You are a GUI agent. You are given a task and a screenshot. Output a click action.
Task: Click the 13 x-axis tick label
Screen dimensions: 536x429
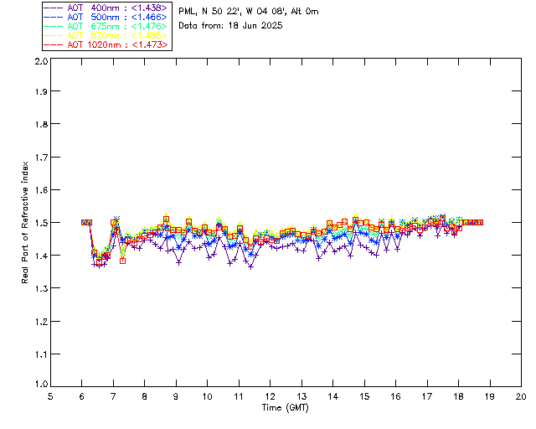(301, 396)
